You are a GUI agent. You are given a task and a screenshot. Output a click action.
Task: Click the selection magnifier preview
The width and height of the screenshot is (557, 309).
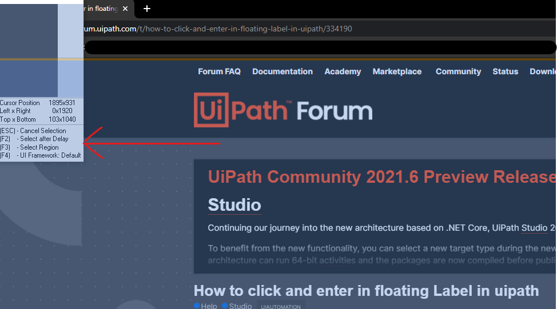[42, 50]
